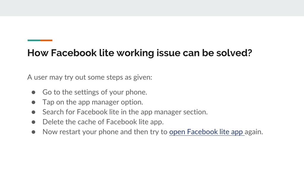The width and height of the screenshot is (304, 171).
Task: Click the bullet dot before "Go to the settings"
Action: (x=34, y=93)
